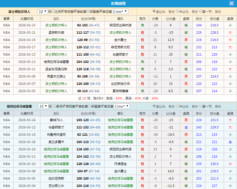This screenshot has width=237, height=189.
Task: Enable the 主场 filter for 波士顿凯尔特人
Action: [52, 11]
